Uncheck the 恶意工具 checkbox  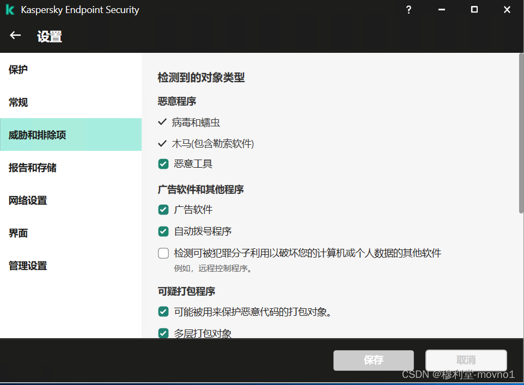(x=163, y=164)
